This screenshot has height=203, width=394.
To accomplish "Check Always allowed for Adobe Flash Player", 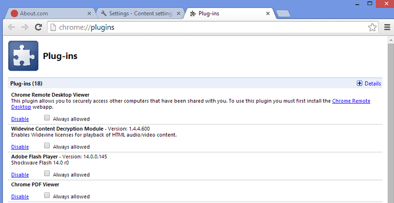I will [x=47, y=173].
